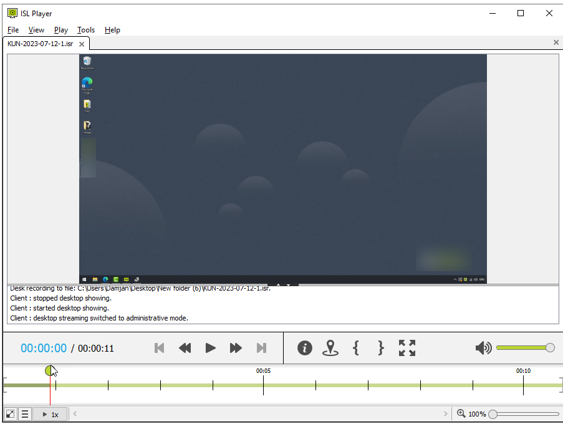Click the volume slider handle

[550, 348]
